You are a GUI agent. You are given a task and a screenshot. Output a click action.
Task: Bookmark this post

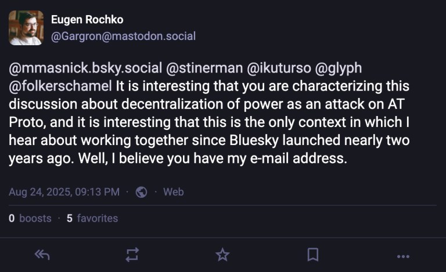click(x=312, y=255)
